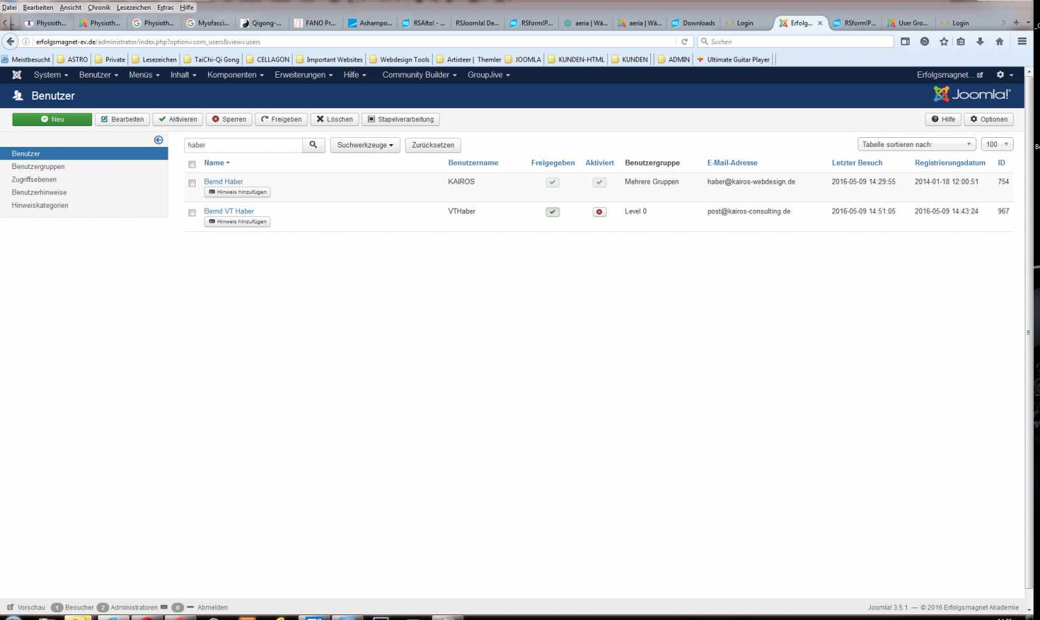Screen dimensions: 1040x620
Task: Check the box for Bernd VT Haber
Action: pos(192,213)
